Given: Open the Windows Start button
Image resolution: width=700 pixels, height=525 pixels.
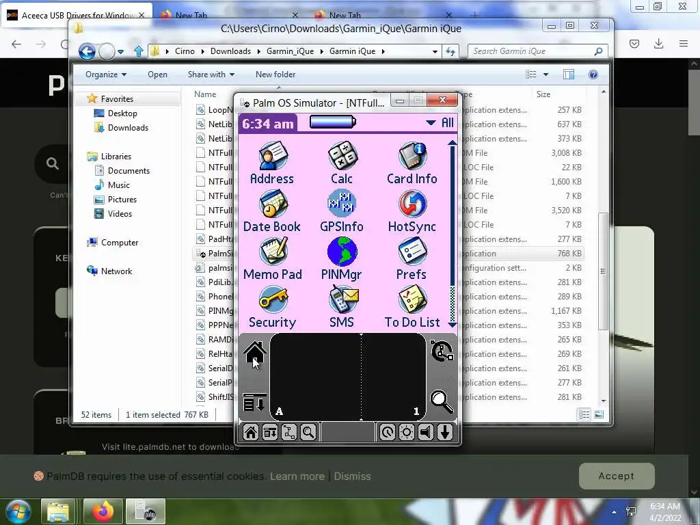Looking at the screenshot, I should (x=18, y=511).
